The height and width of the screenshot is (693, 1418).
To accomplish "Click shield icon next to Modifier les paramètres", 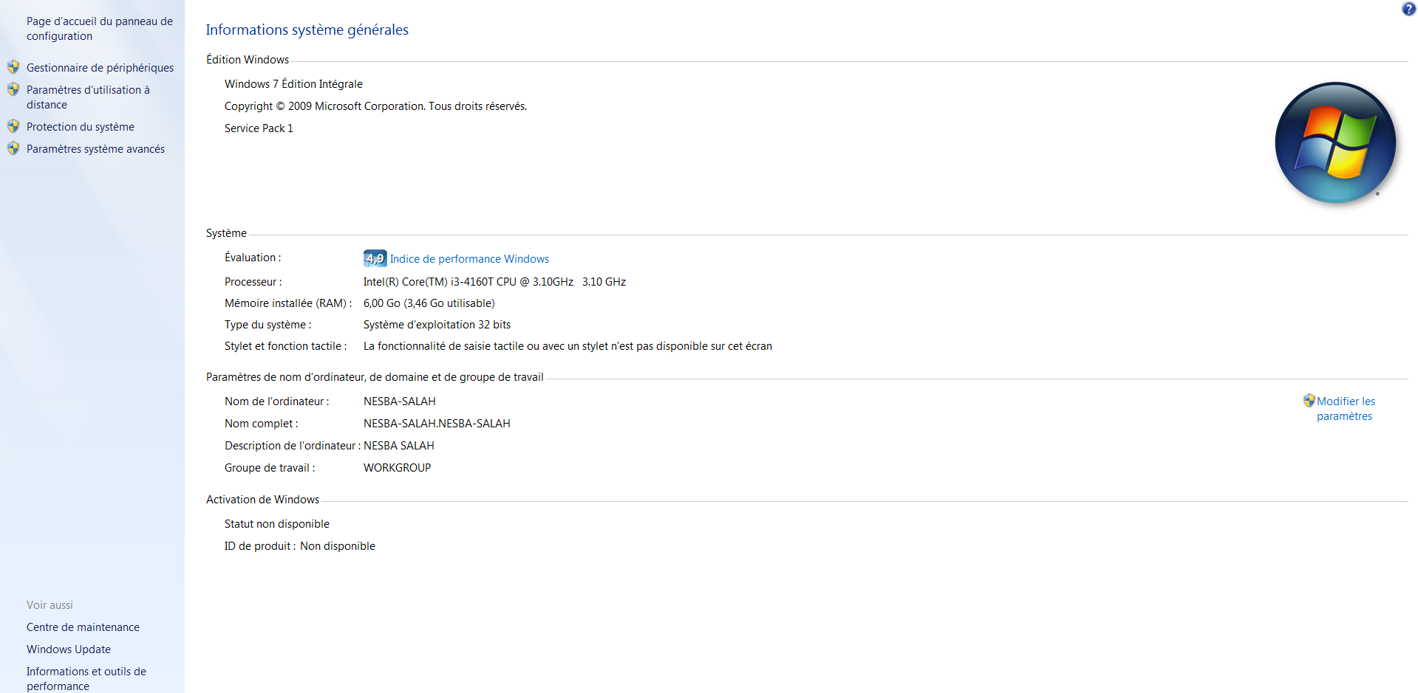I will (x=1309, y=401).
